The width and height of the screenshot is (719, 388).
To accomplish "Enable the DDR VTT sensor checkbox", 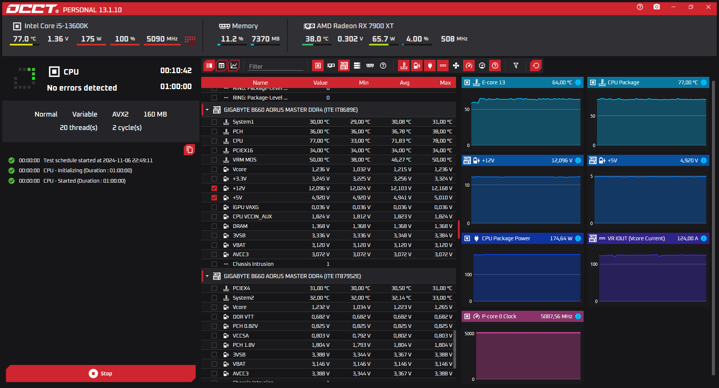I will point(214,317).
